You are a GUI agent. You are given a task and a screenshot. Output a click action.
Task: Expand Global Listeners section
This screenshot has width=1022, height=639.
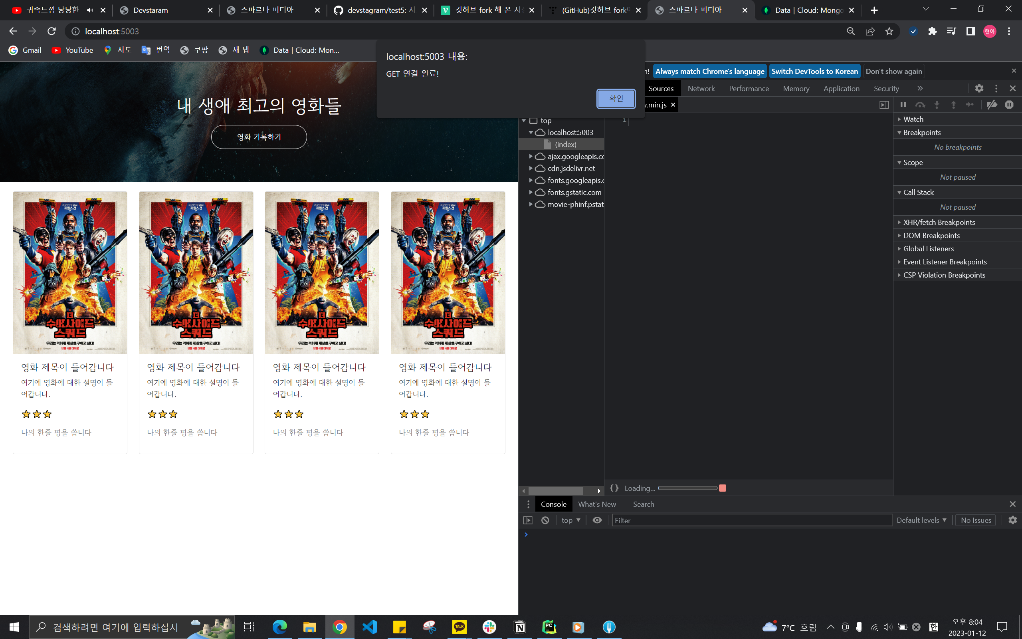[957, 248]
